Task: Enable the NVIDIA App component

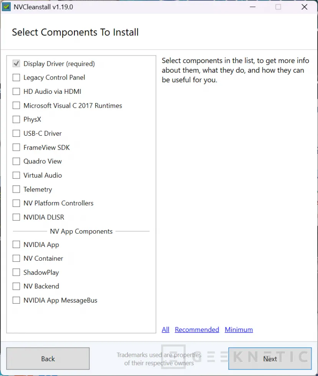Action: tap(16, 245)
